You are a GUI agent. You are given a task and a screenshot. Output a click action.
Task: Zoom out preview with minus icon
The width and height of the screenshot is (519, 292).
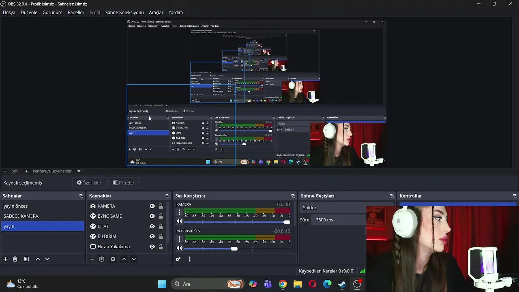point(4,171)
